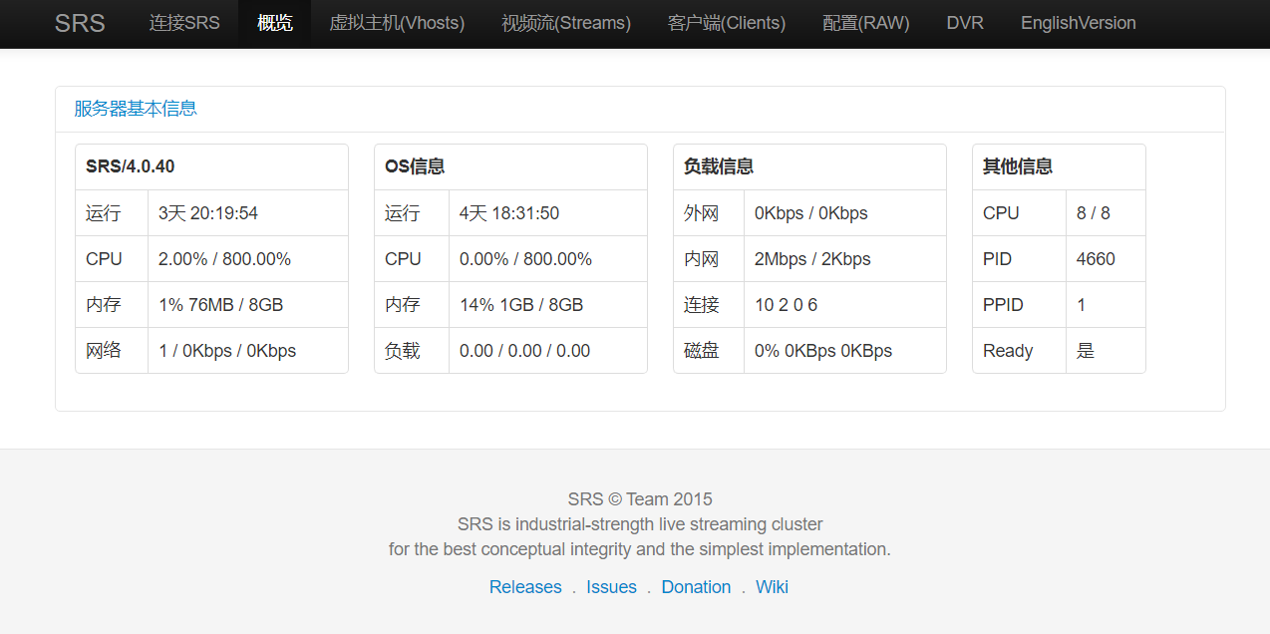Switch to EnglishVersion
This screenshot has width=1270, height=634.
(x=1079, y=23)
